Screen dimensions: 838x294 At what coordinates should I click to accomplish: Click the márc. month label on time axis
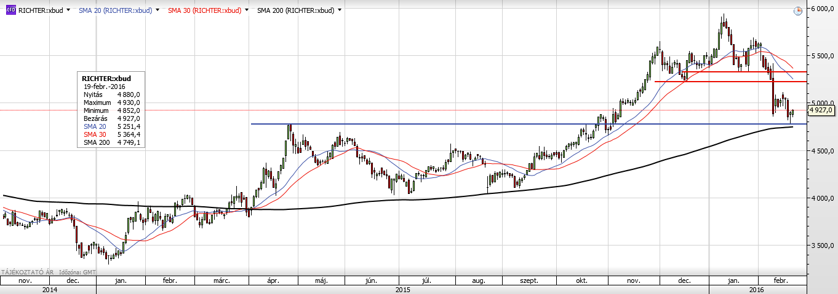pos(221,280)
